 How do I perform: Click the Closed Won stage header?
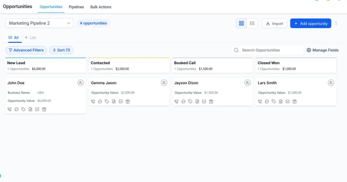coord(296,65)
